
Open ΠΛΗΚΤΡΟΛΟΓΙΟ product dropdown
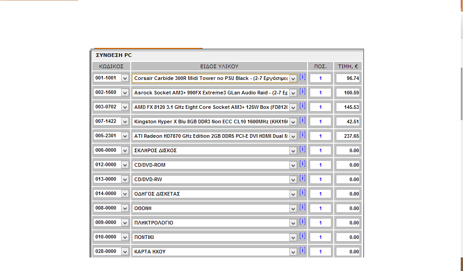293,223
